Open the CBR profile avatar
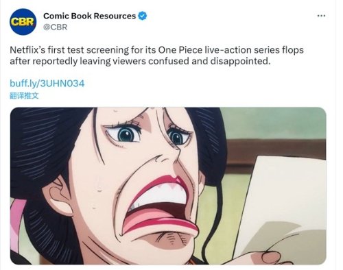 point(23,22)
